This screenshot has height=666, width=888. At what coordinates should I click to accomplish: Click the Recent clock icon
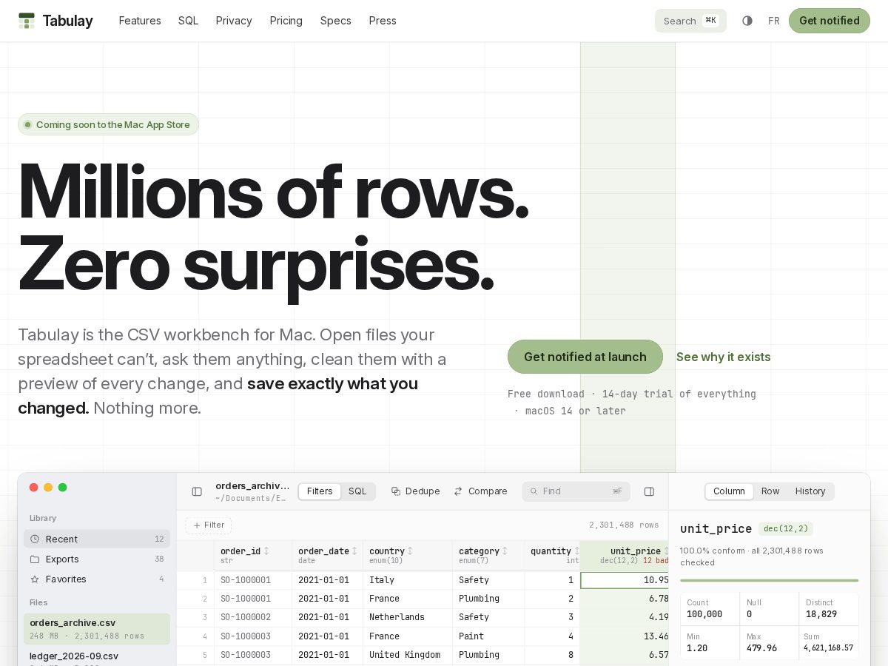click(35, 539)
